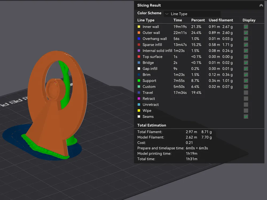Screen dimensions: 267x200
Task: Click the Total Estimation heading
Action: click(152, 125)
